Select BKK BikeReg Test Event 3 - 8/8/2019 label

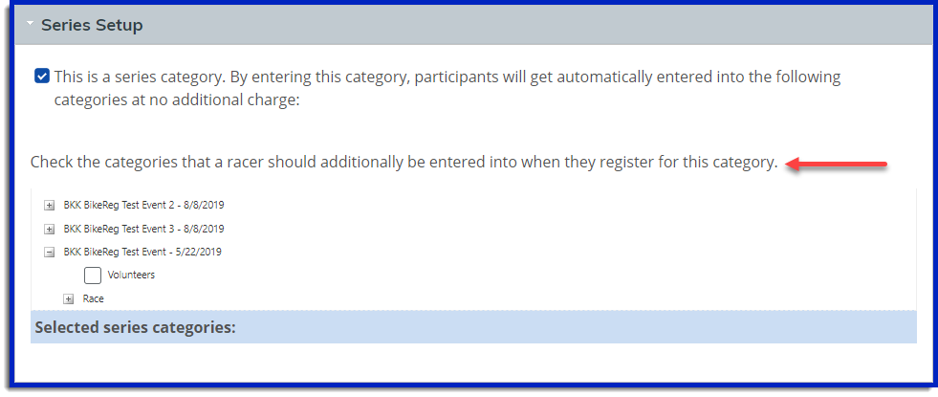[x=143, y=230]
